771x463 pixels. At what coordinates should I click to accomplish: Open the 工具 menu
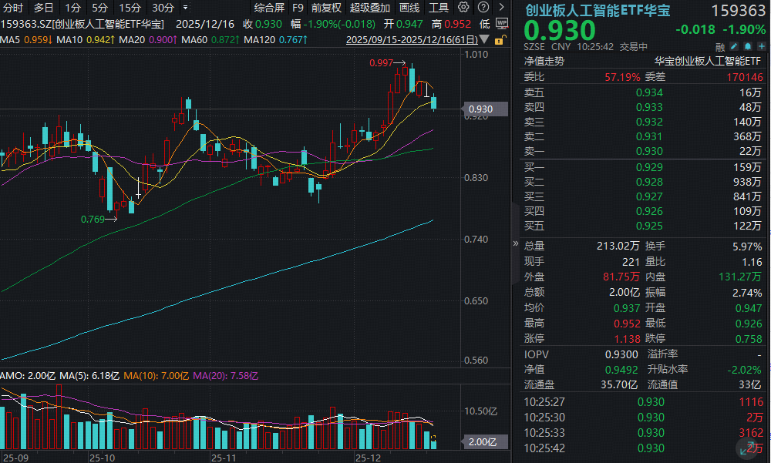click(438, 6)
